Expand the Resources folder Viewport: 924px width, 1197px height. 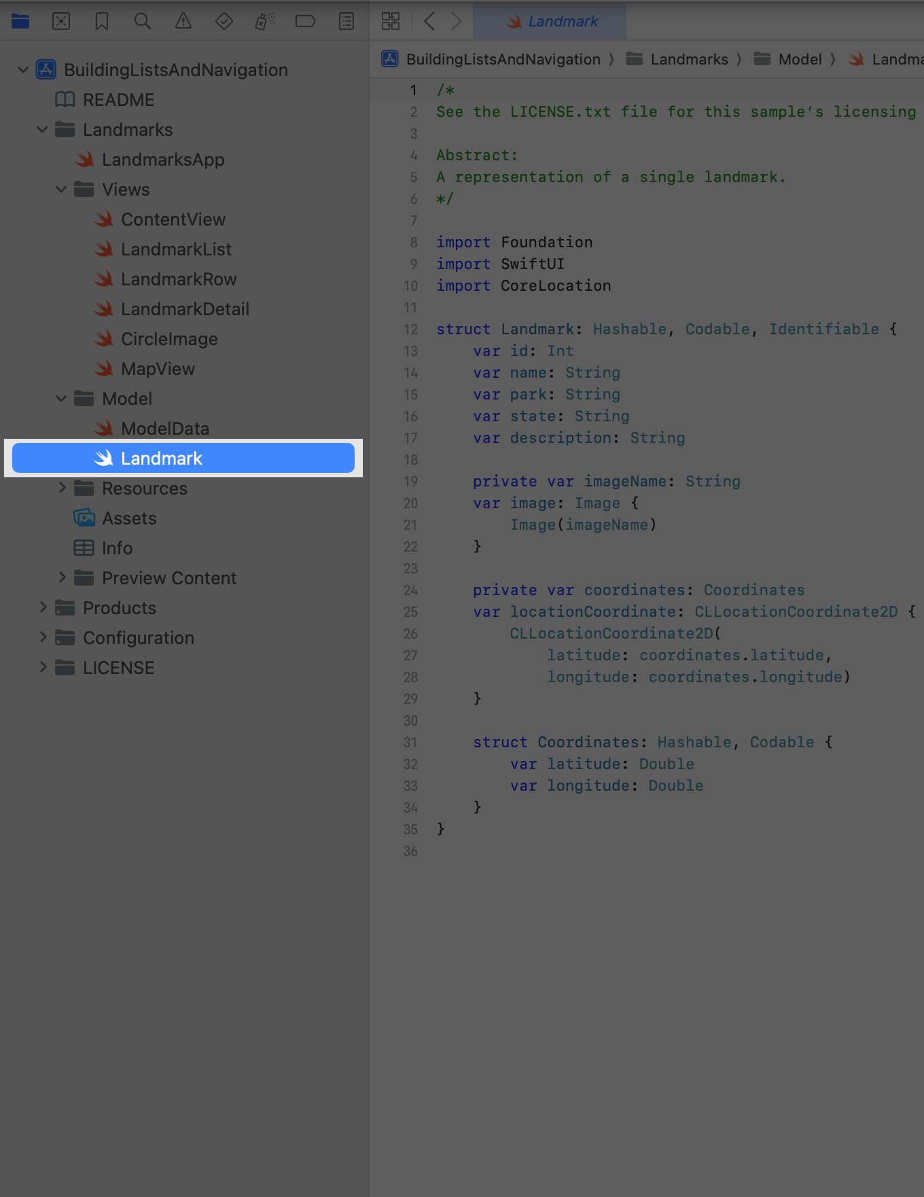click(x=62, y=488)
